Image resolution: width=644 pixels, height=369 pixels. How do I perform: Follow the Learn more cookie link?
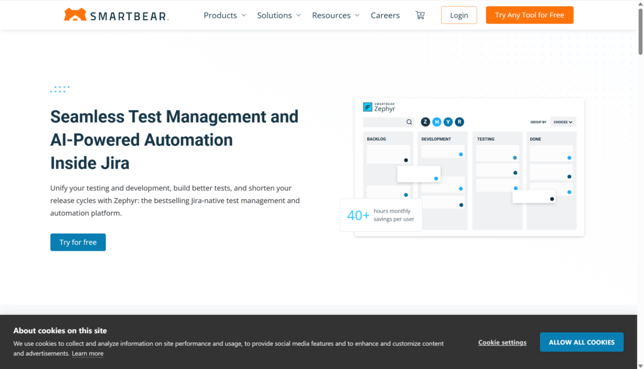[87, 354]
